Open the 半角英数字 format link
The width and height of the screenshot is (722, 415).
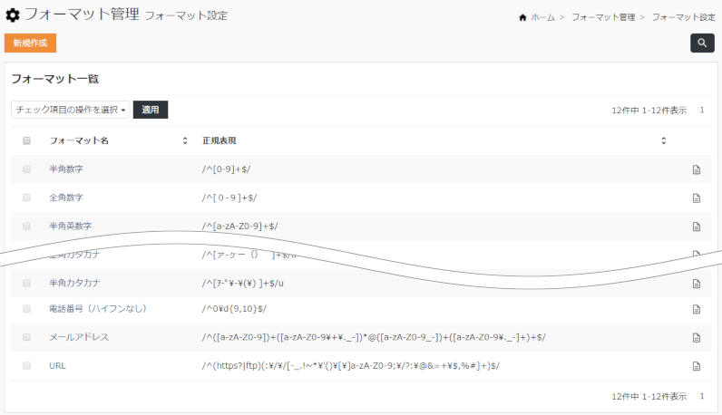[71, 227]
